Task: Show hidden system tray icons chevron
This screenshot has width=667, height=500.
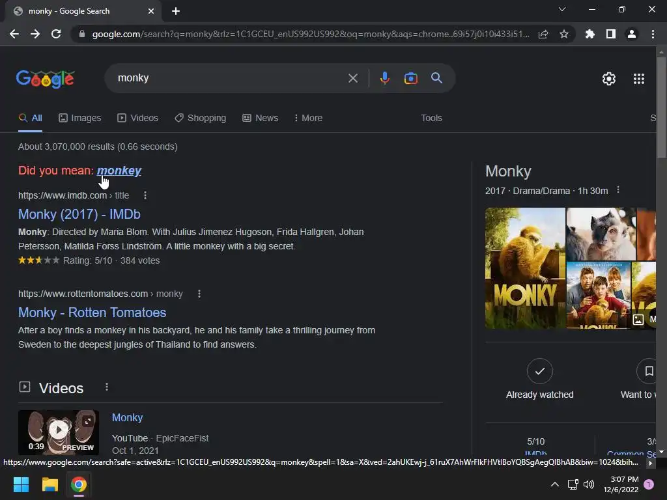Action: [555, 484]
